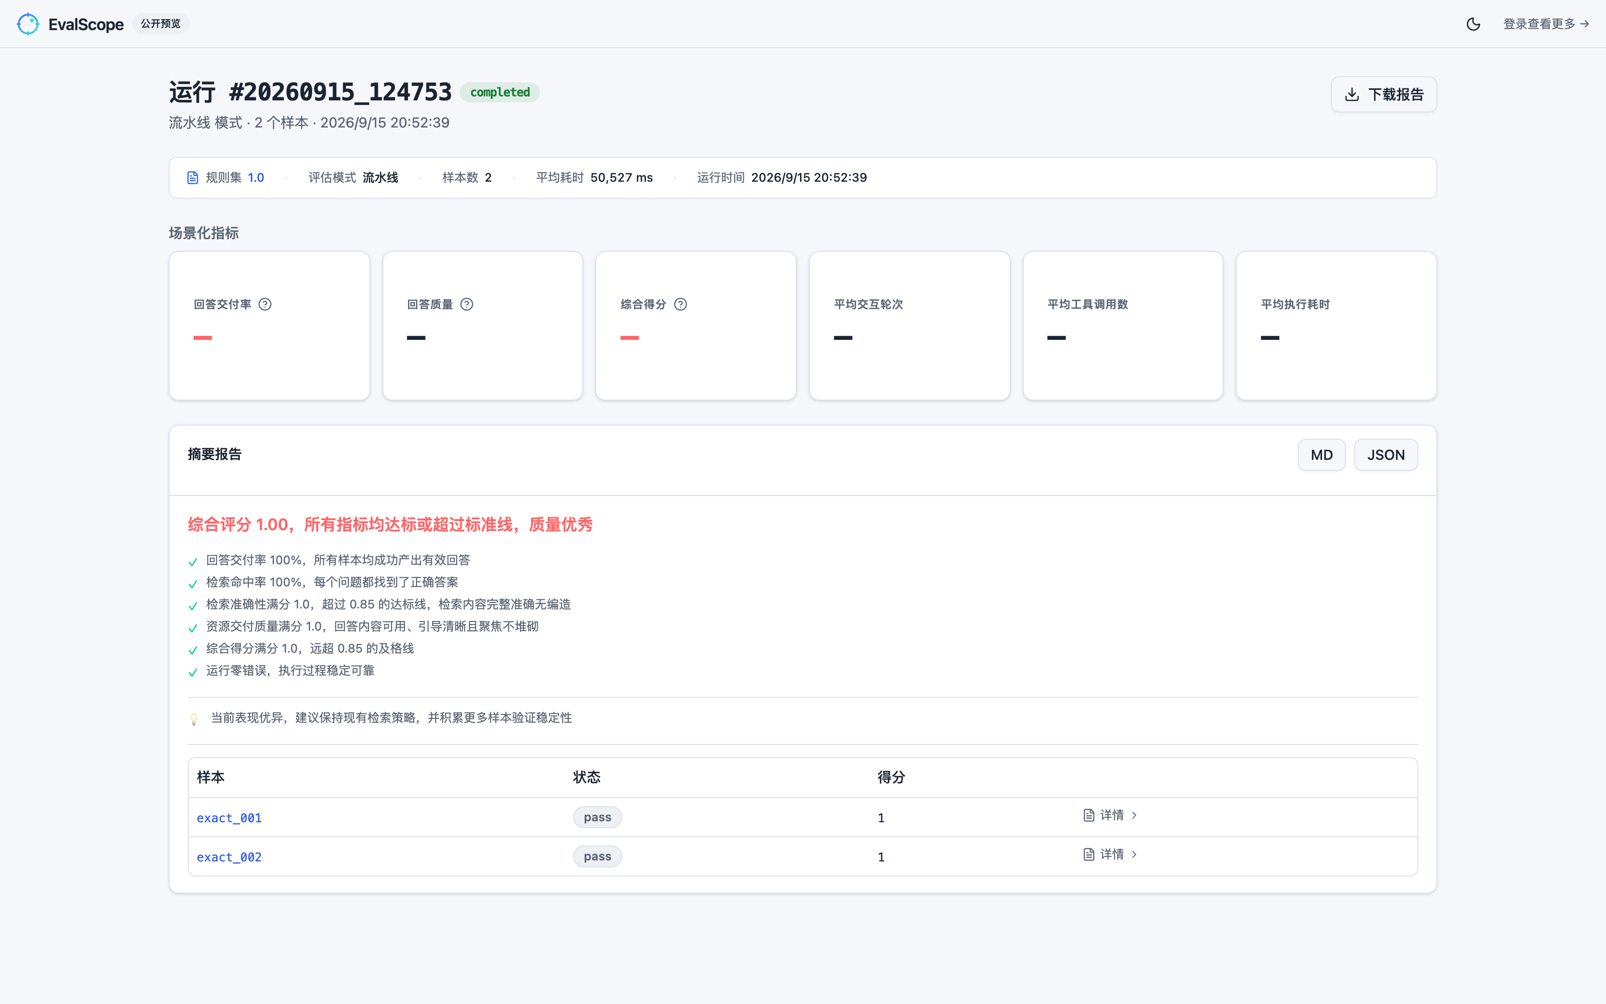Open the 规则集 1.0 version link
This screenshot has width=1606, height=1004.
click(x=255, y=177)
